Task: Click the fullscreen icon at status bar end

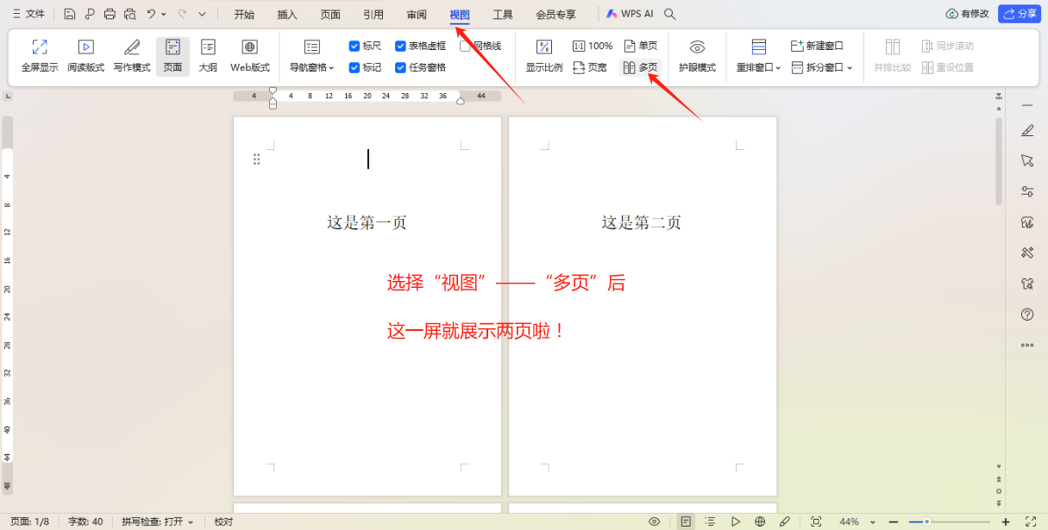Action: click(x=1030, y=521)
